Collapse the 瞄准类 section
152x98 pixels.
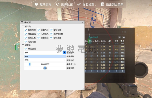coord(23,45)
